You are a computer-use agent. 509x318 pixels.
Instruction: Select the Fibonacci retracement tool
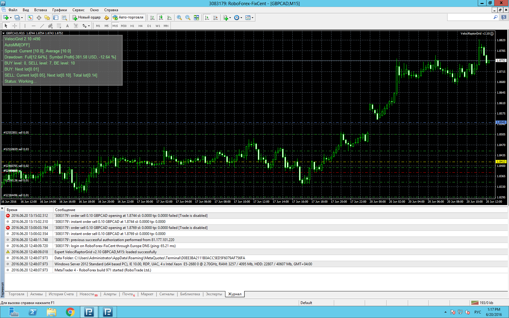point(59,26)
